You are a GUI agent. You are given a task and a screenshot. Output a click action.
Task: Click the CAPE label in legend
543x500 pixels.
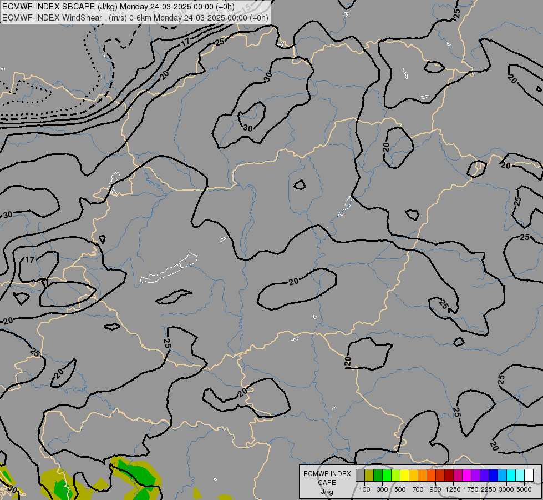[327, 483]
